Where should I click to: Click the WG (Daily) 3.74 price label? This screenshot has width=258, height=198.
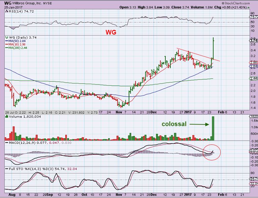pyautogui.click(x=23, y=37)
